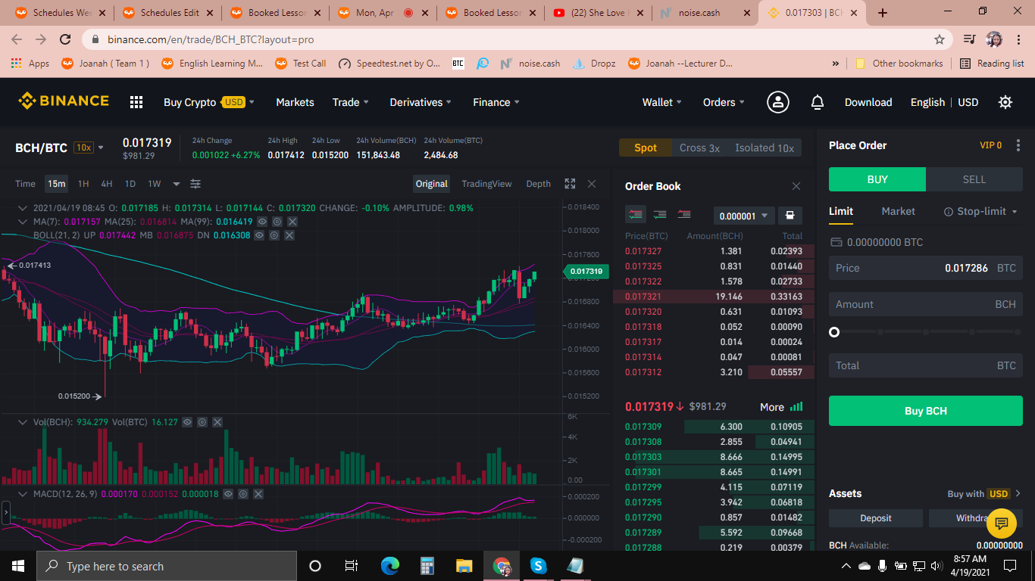This screenshot has width=1035, height=581.
Task: Click the Deposit button in Assets
Action: coord(876,518)
